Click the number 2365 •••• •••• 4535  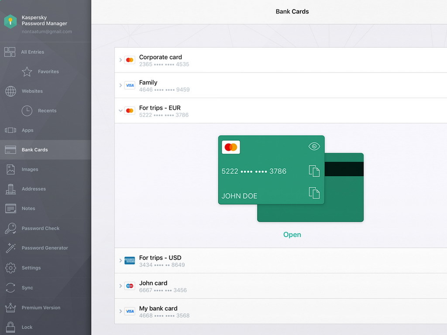(164, 65)
